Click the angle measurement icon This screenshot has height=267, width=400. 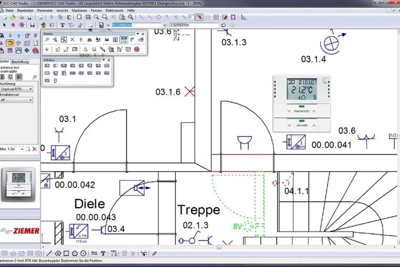point(244,17)
